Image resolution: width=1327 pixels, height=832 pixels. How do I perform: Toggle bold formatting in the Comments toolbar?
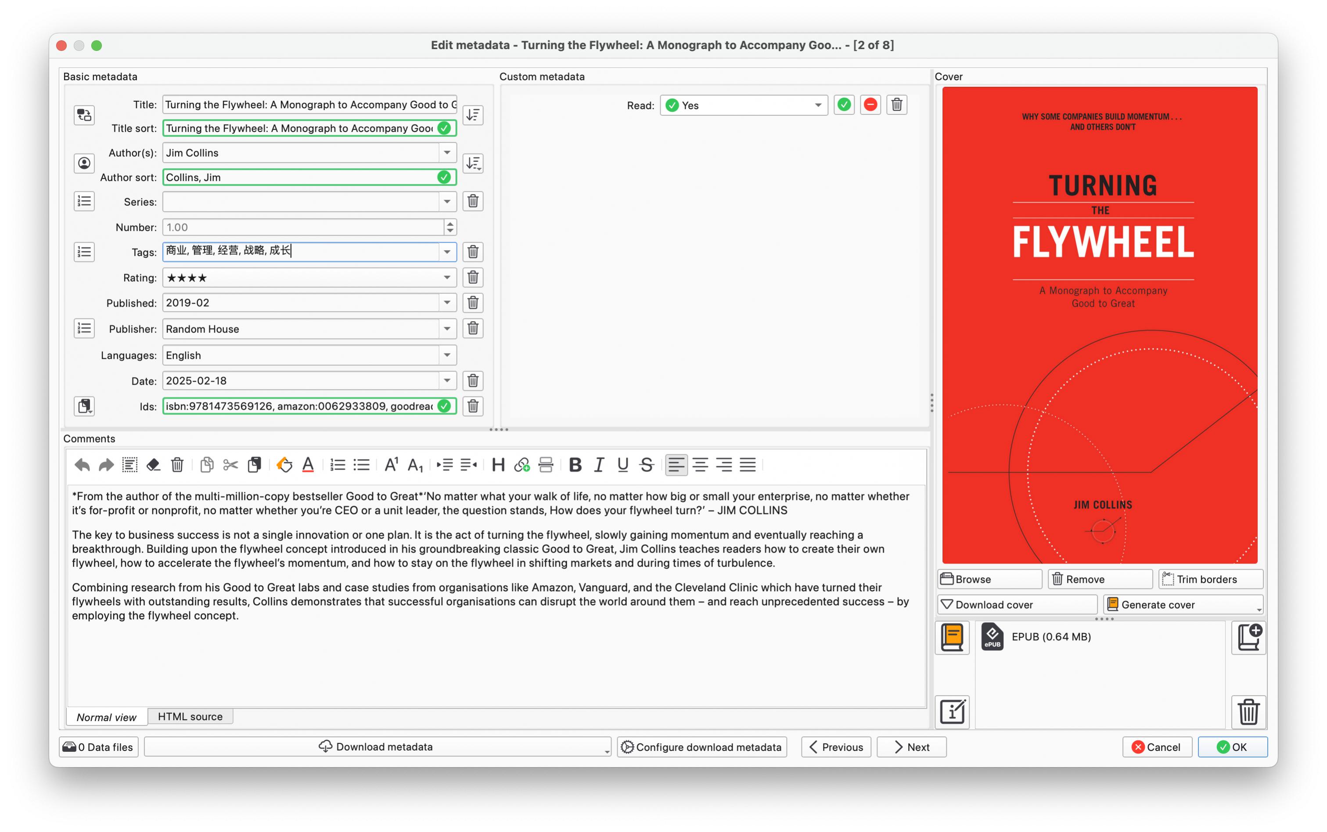coord(575,465)
